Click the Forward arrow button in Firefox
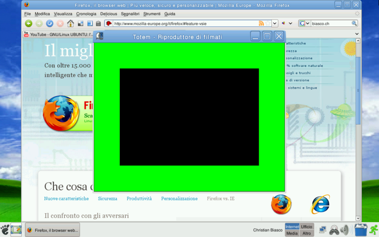 (x=39, y=23)
